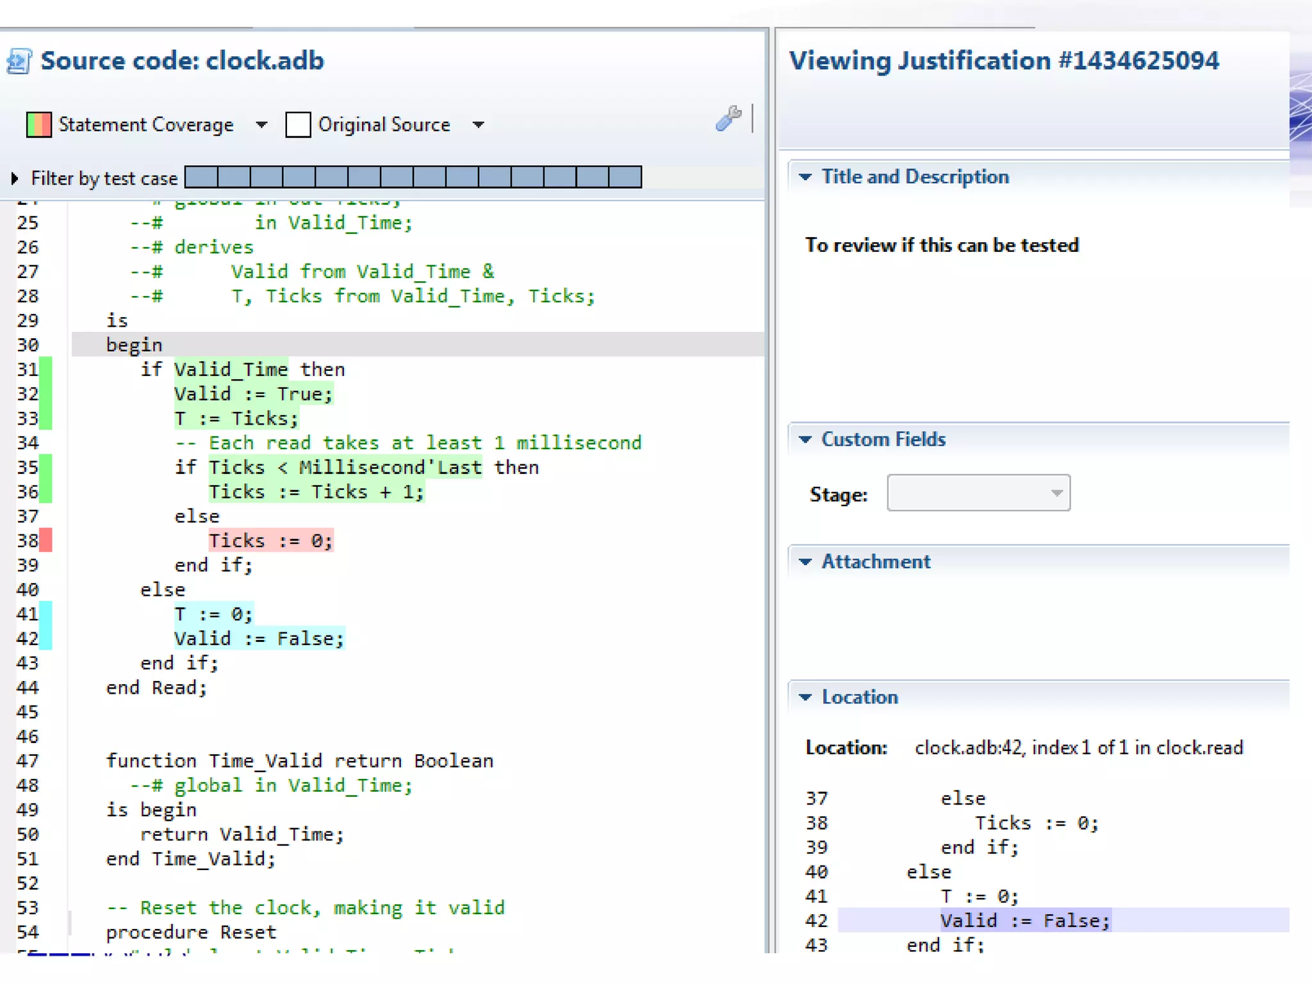
Task: Click green coverage marker on line 31
Action: (x=45, y=370)
